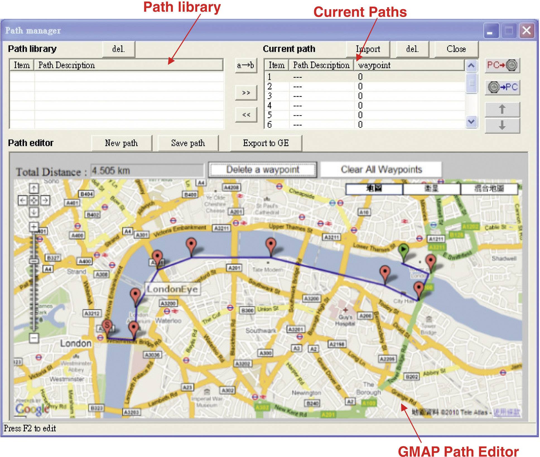Screen dimensions: 540x457
Task: Click the a→b transfer button
Action: 245,65
